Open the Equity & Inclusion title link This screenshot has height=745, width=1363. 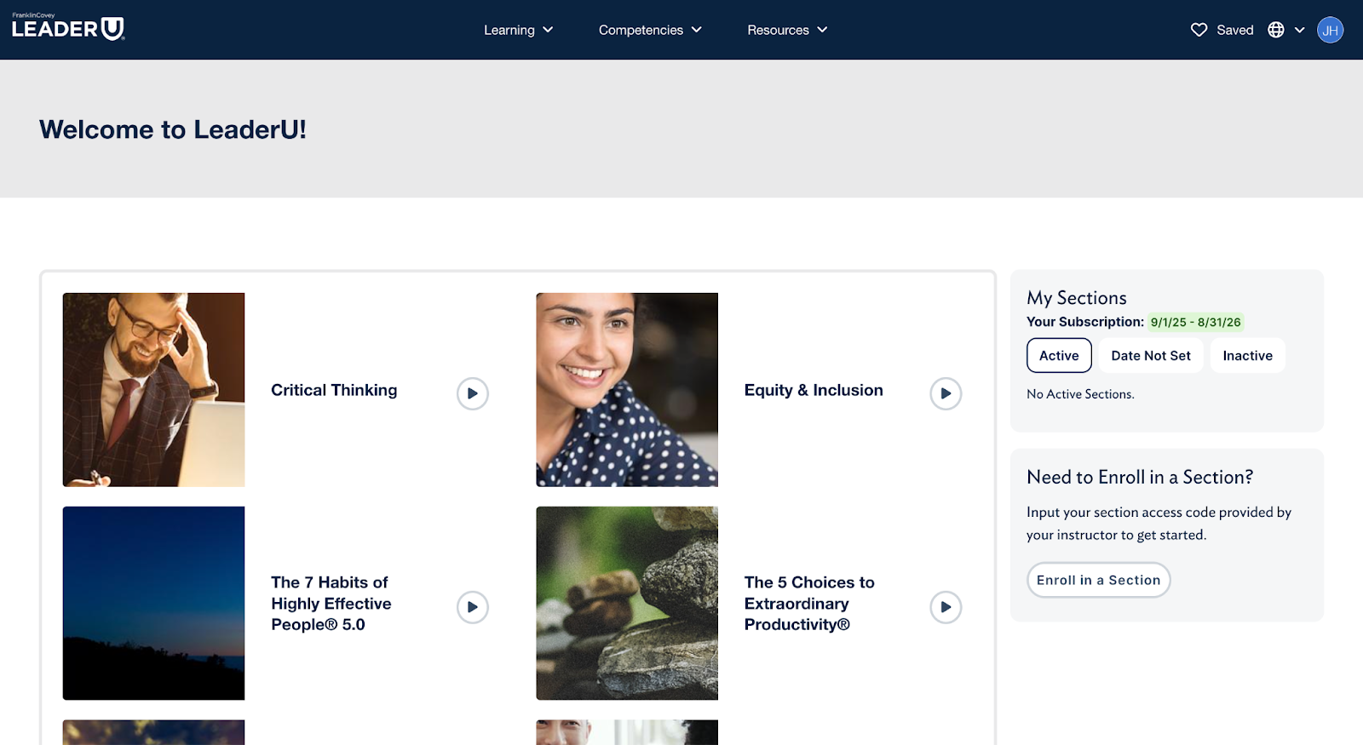[x=813, y=390]
